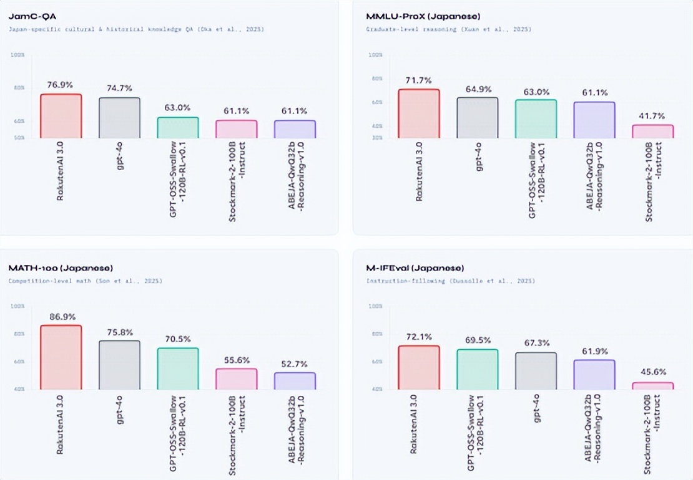Click the Instruction-following subtitle under M-IFEval

tap(451, 281)
